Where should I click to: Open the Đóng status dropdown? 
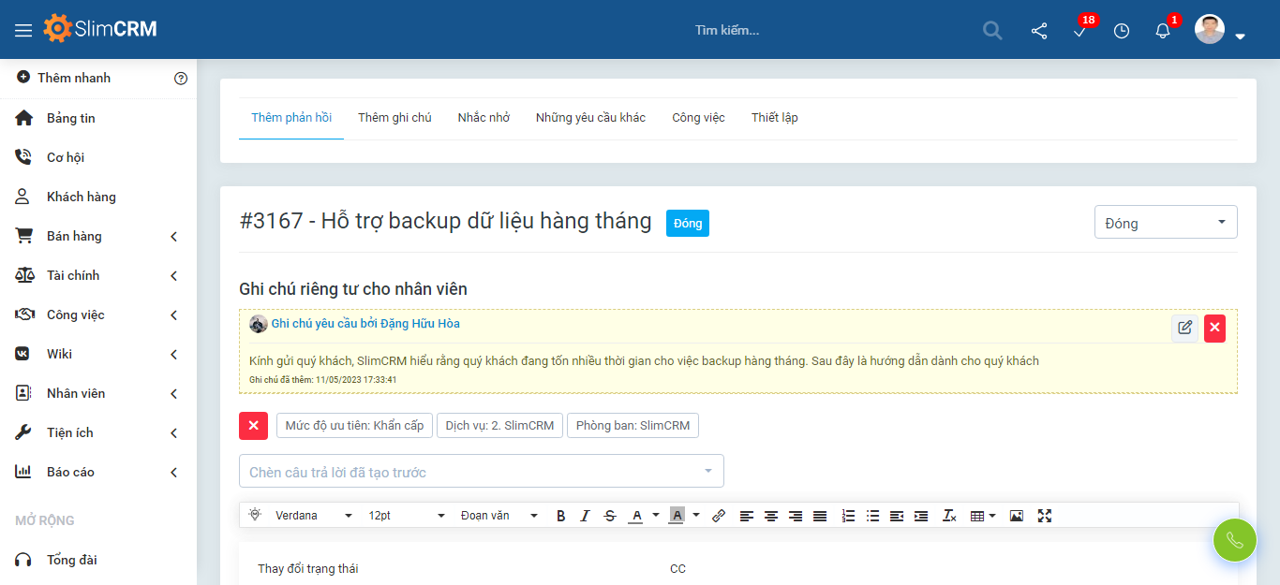pos(1166,223)
